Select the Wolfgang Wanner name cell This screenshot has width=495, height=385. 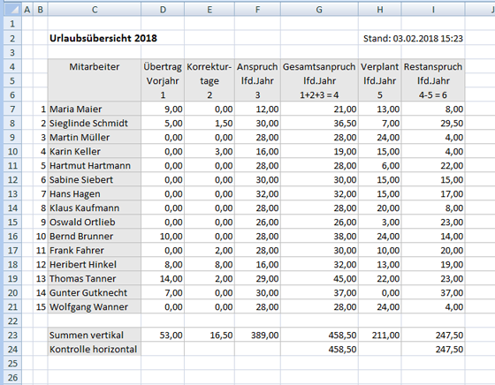click(95, 306)
